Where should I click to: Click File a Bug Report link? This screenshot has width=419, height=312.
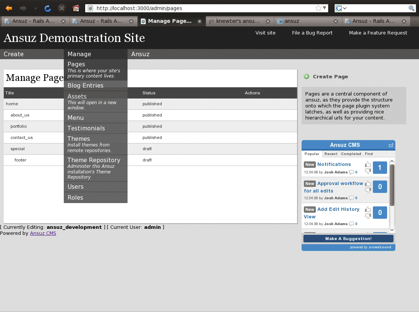[x=312, y=33]
